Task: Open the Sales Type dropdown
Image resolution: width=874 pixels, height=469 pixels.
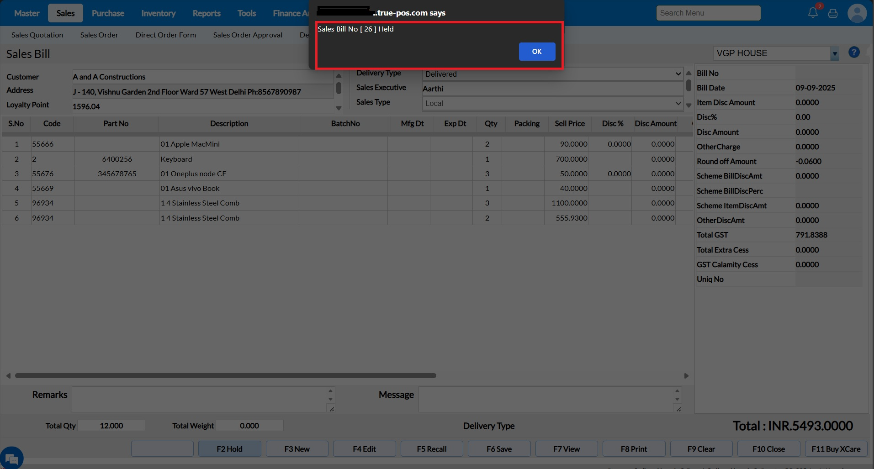Action: click(x=553, y=103)
